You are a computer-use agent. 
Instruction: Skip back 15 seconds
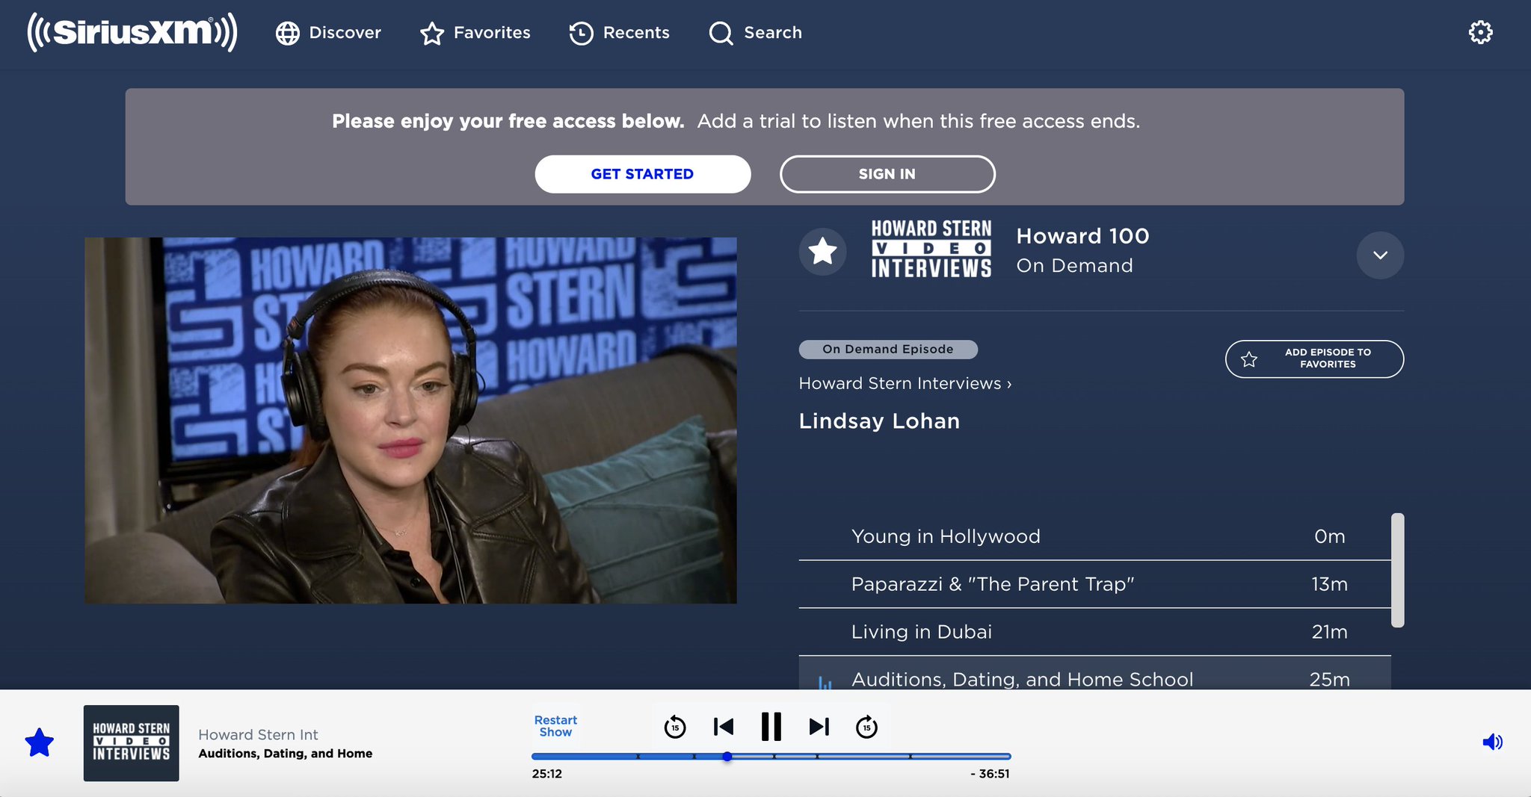[675, 727]
